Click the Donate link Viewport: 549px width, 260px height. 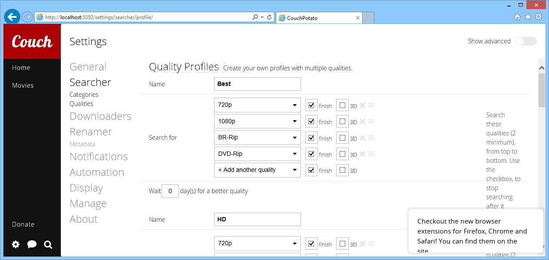tap(23, 224)
